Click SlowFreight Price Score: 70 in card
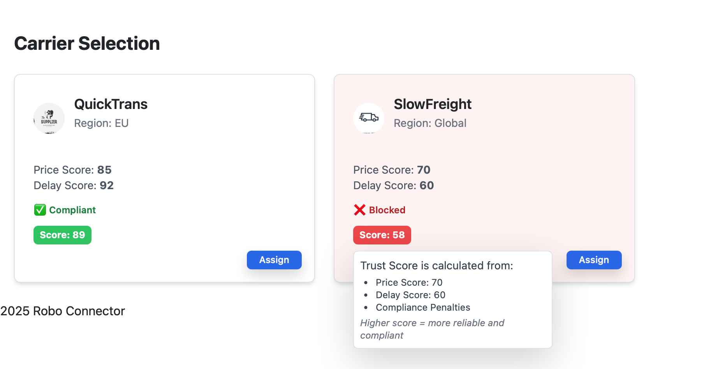 pos(392,170)
